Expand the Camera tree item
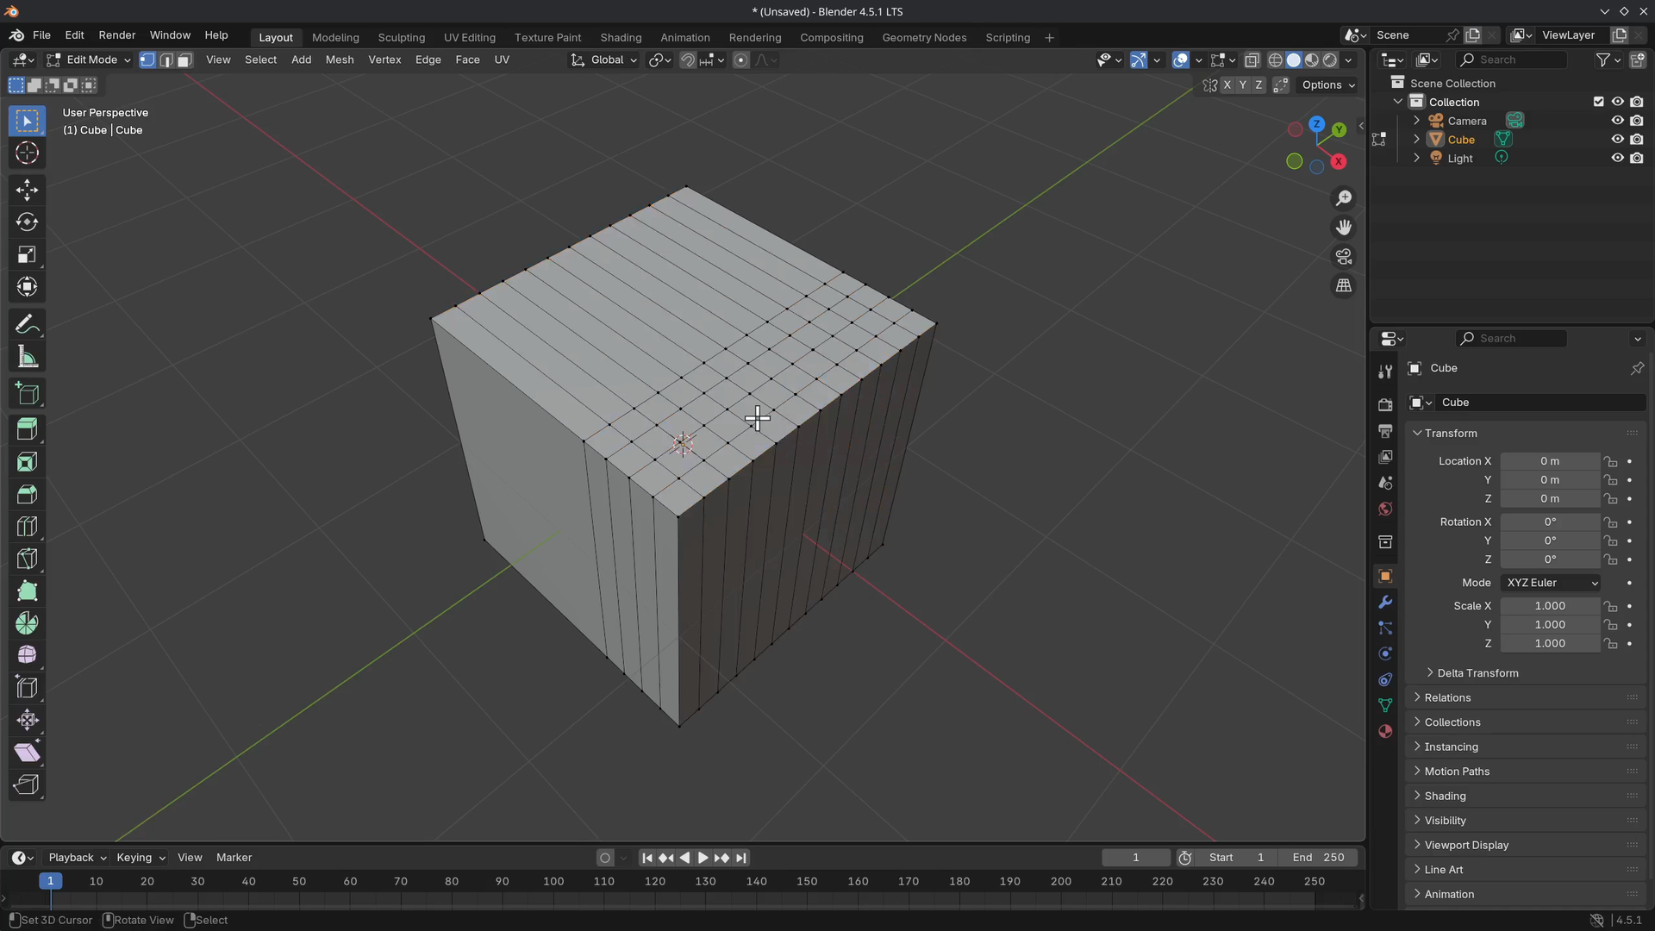 (1416, 121)
